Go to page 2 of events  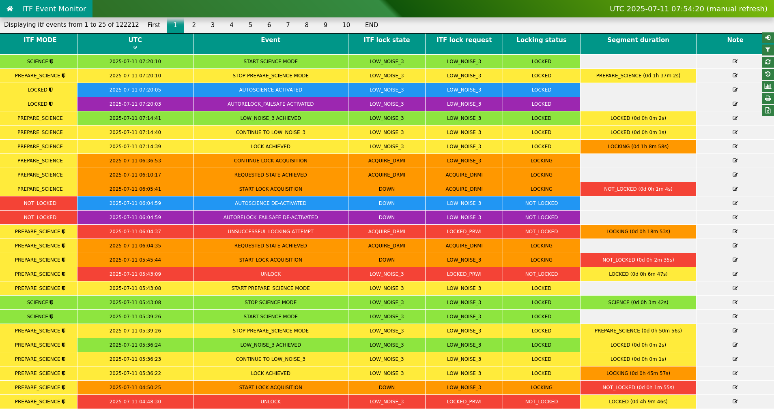click(x=194, y=25)
